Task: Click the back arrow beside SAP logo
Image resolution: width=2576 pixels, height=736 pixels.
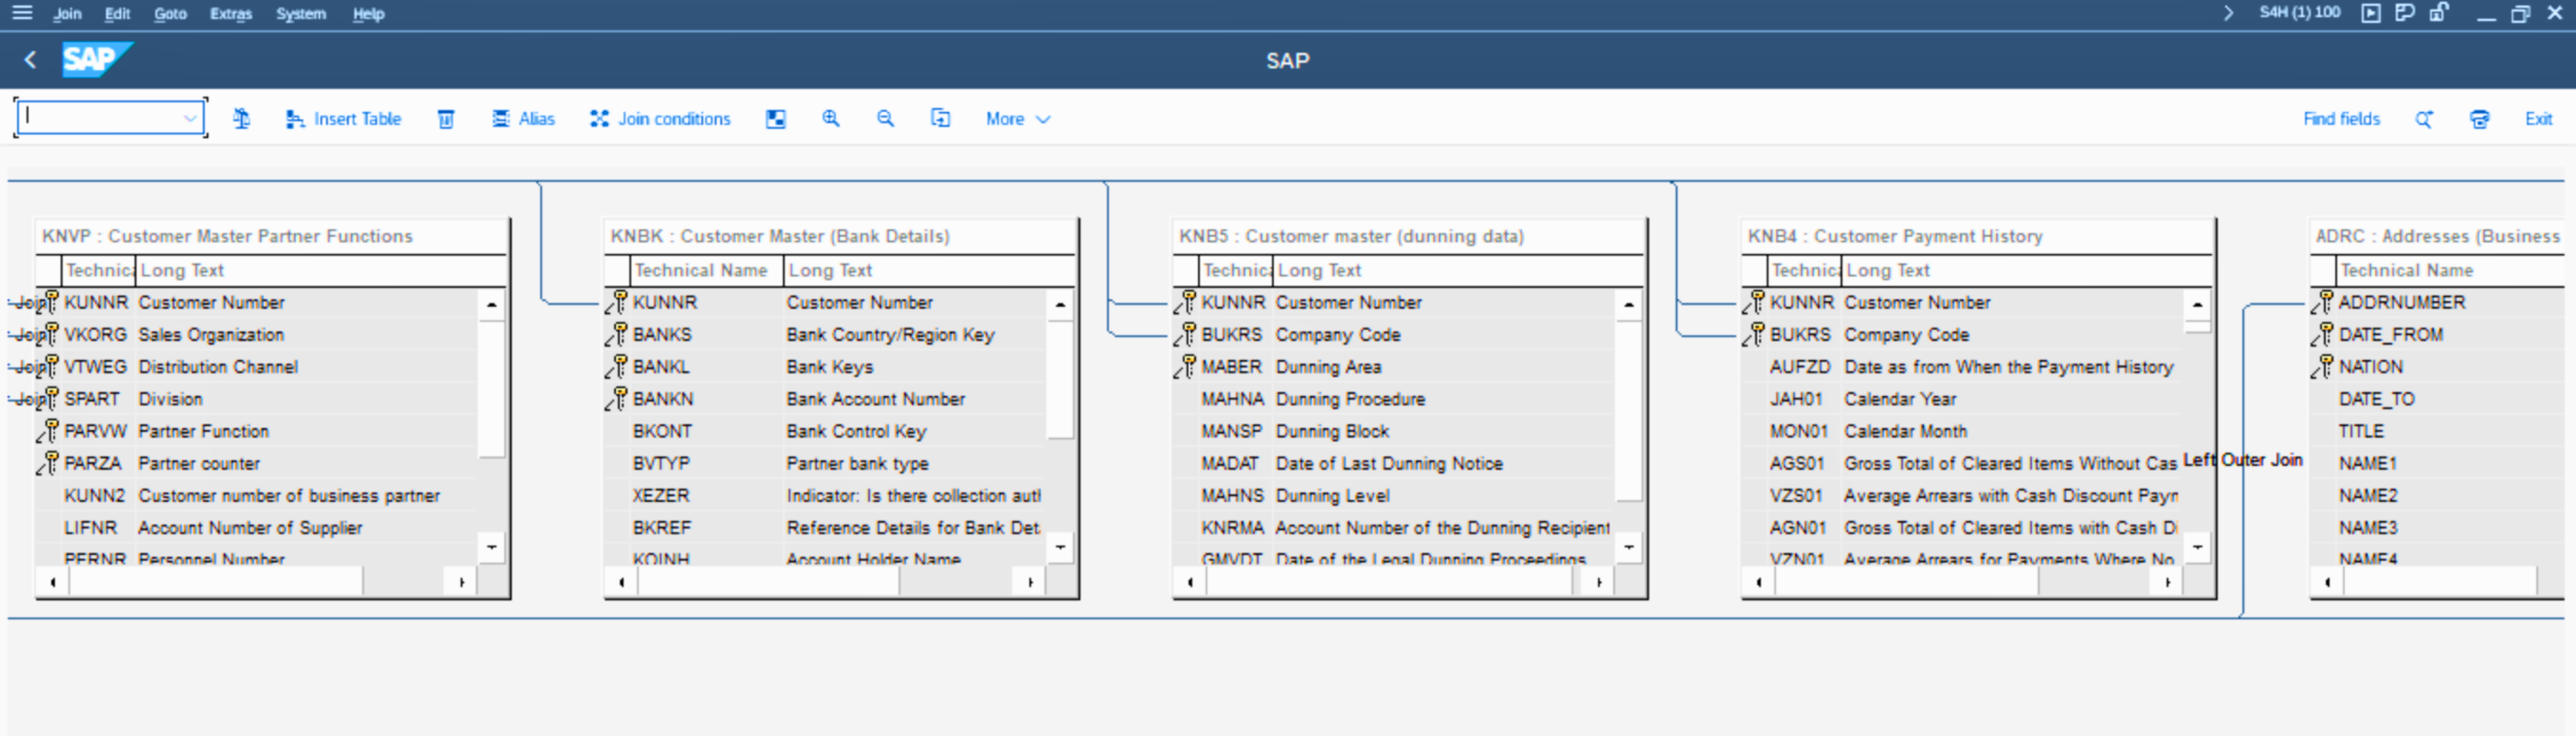Action: (31, 60)
